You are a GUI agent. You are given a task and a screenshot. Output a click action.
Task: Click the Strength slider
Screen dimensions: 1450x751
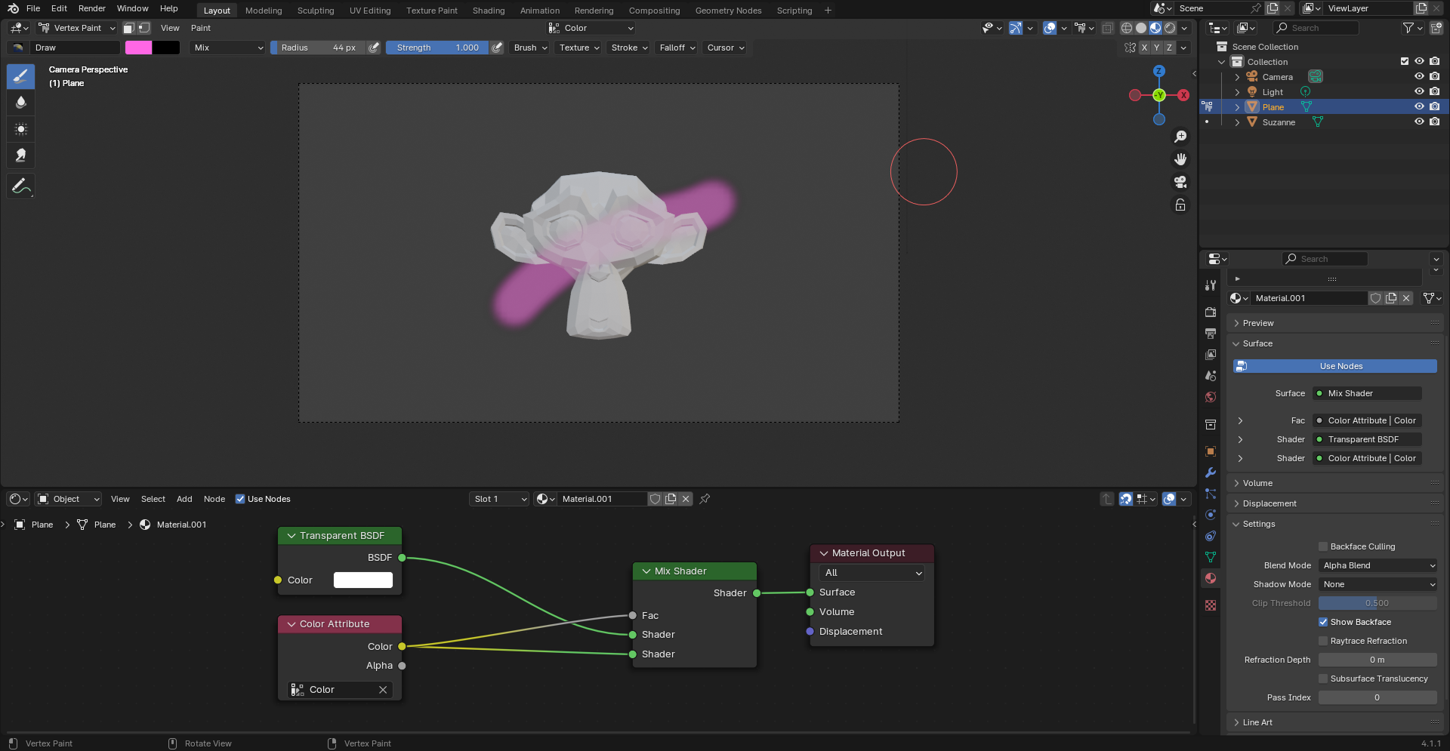tap(437, 48)
